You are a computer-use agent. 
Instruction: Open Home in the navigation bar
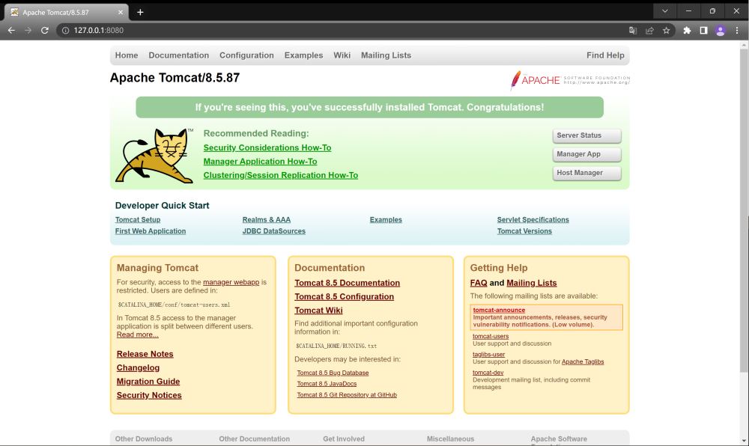click(x=127, y=55)
